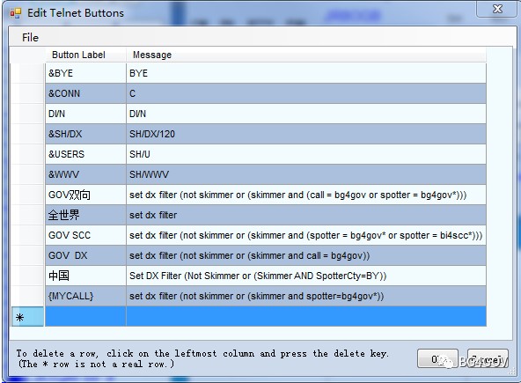Click the empty label cell in new row

click(85, 316)
